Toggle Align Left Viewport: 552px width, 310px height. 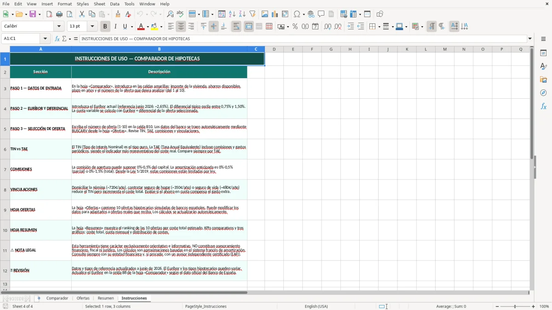(171, 27)
